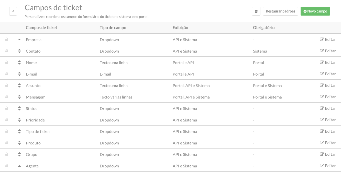The width and height of the screenshot is (341, 172).
Task: Click the reorder arrows for Nome field
Action: [19, 63]
